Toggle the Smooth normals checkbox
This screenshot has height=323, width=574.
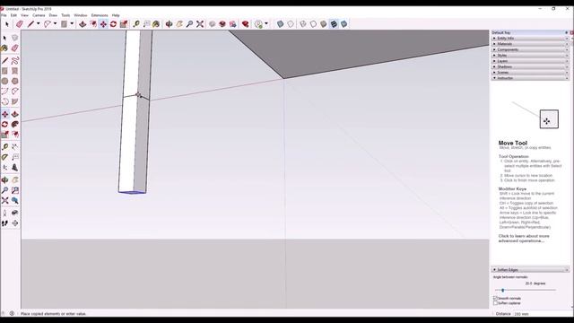(x=495, y=299)
